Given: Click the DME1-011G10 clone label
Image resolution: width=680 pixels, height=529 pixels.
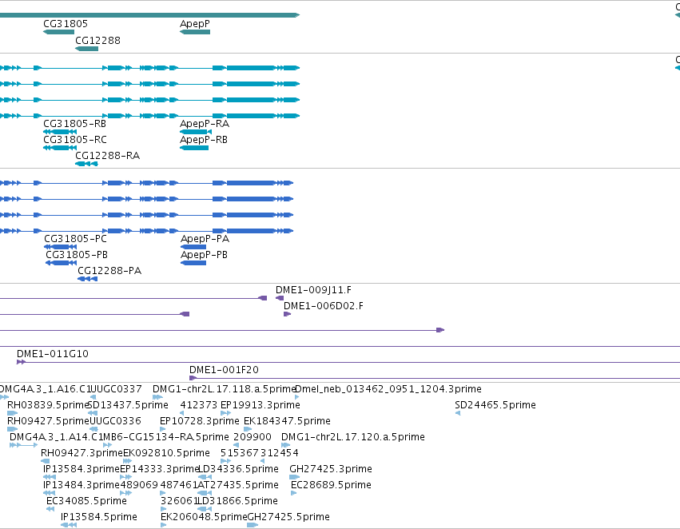Looking at the screenshot, I should click(53, 354).
